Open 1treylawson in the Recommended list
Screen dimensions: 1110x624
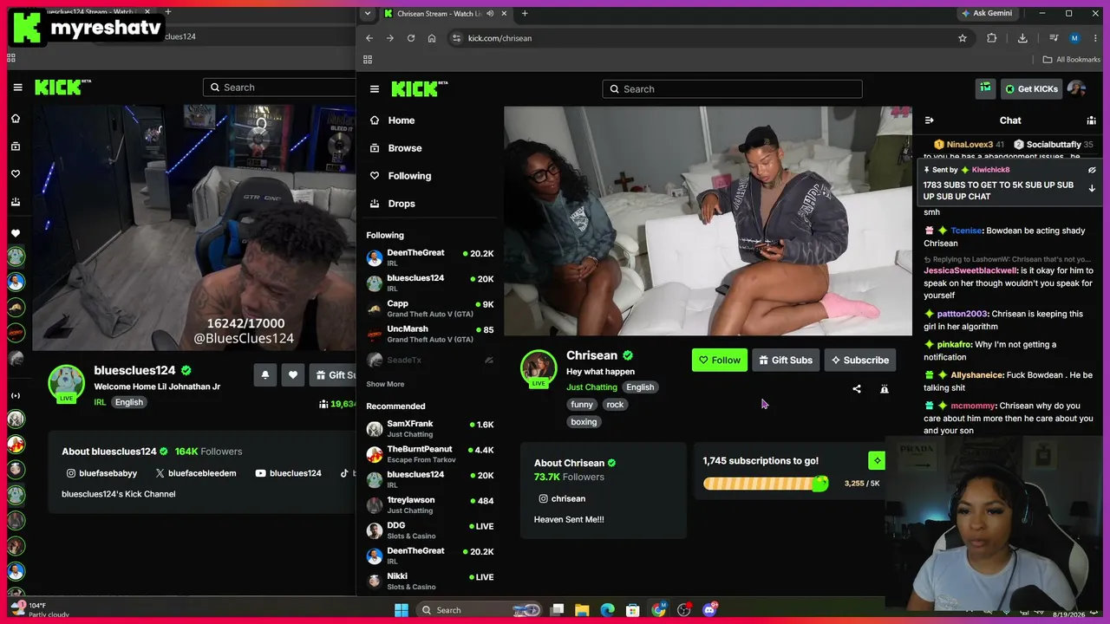tap(430, 505)
